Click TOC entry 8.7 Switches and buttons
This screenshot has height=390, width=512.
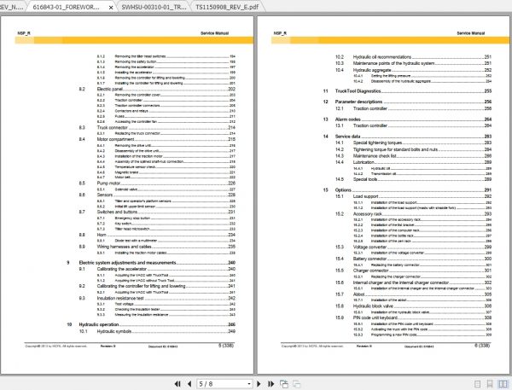157,212
